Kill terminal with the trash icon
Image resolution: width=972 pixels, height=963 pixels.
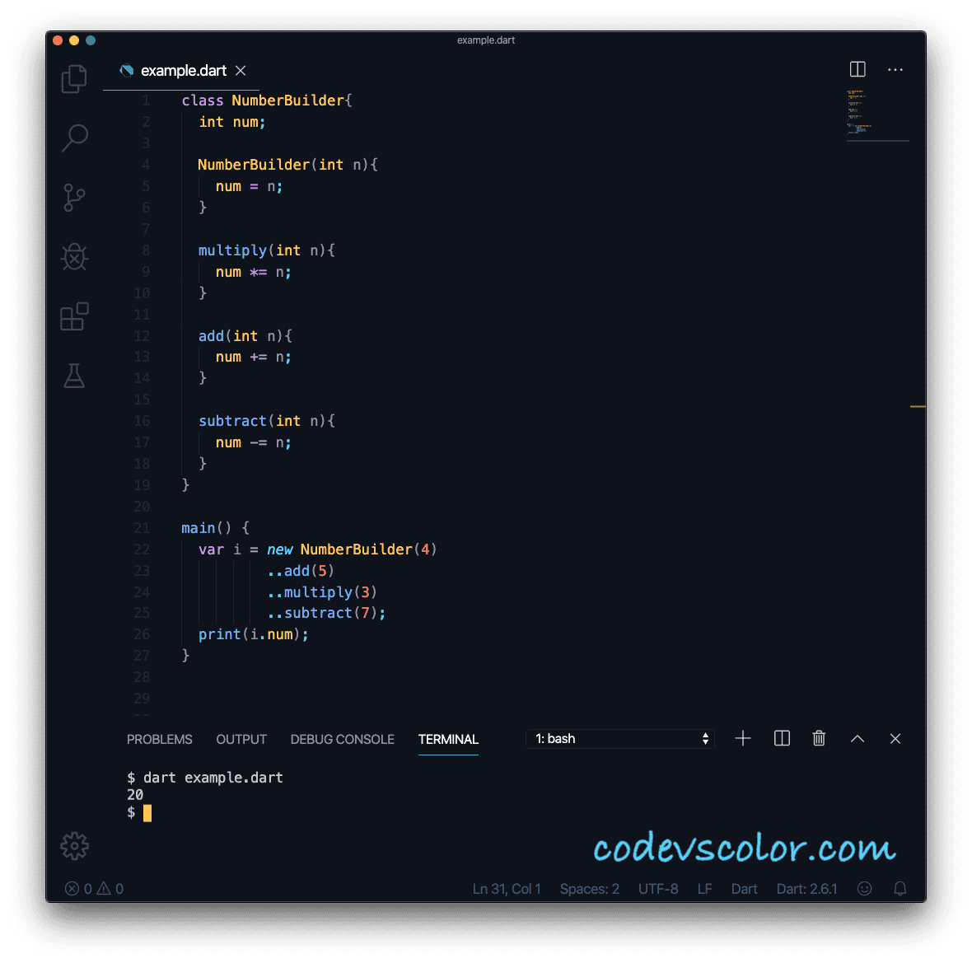tap(819, 739)
